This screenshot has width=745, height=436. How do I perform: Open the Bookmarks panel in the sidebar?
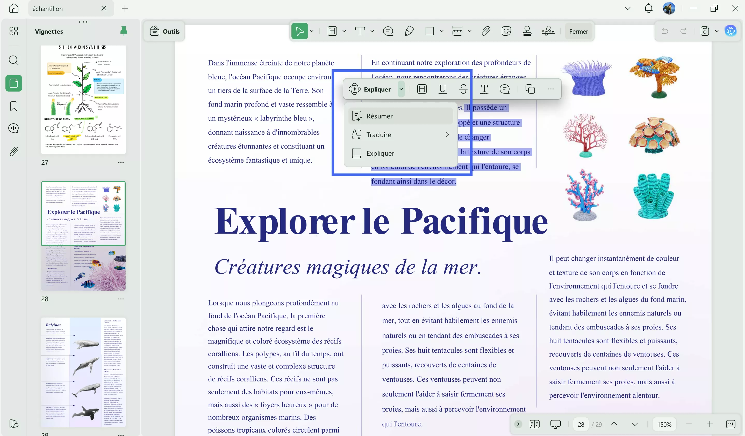click(13, 106)
